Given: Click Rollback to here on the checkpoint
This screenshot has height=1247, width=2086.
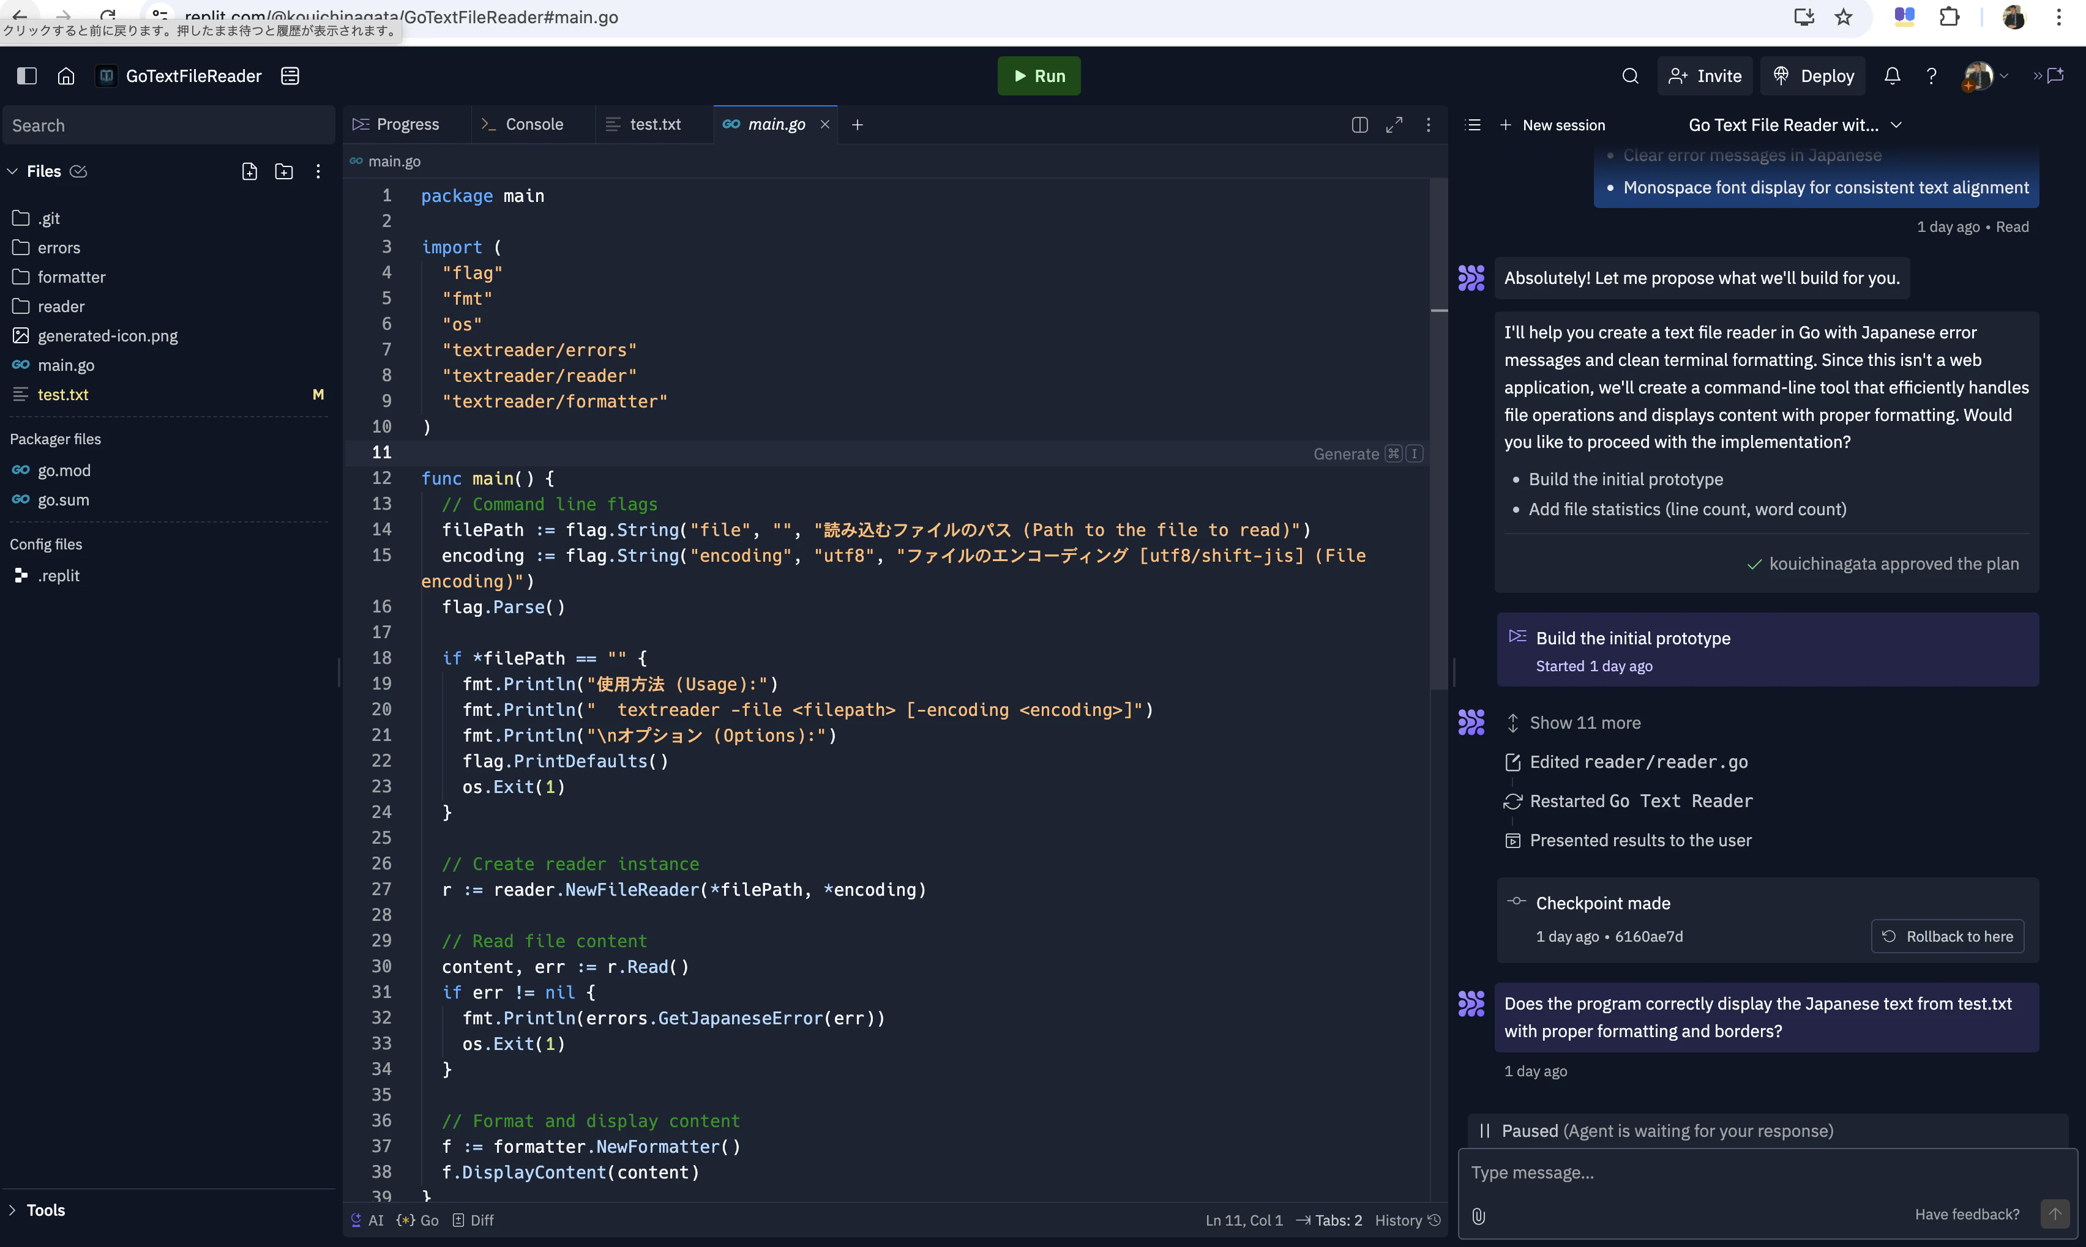Looking at the screenshot, I should 1947,936.
